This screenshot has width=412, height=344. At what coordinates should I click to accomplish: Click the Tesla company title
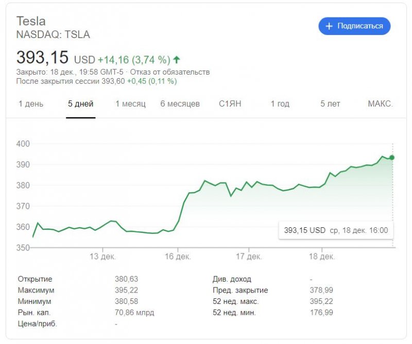[31, 21]
